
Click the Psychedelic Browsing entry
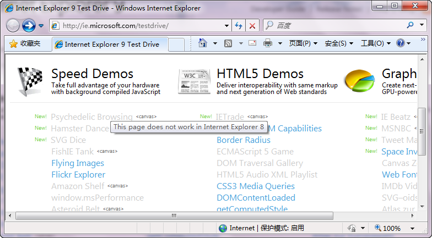(x=91, y=117)
